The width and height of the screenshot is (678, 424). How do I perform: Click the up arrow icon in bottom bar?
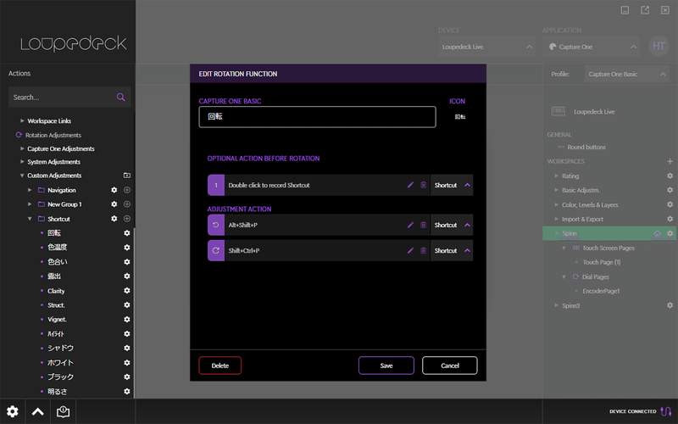[x=37, y=411]
